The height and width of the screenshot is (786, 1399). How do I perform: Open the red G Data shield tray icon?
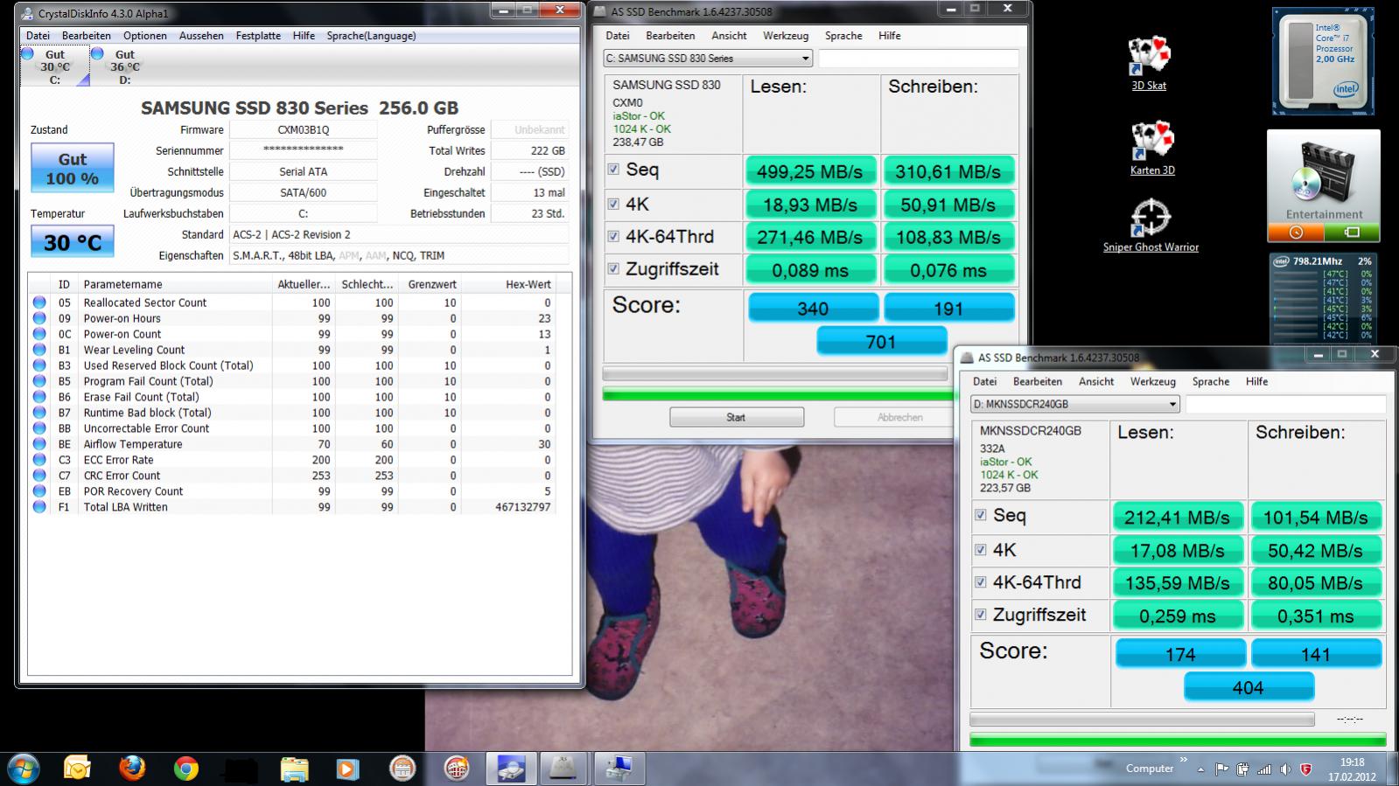1306,769
